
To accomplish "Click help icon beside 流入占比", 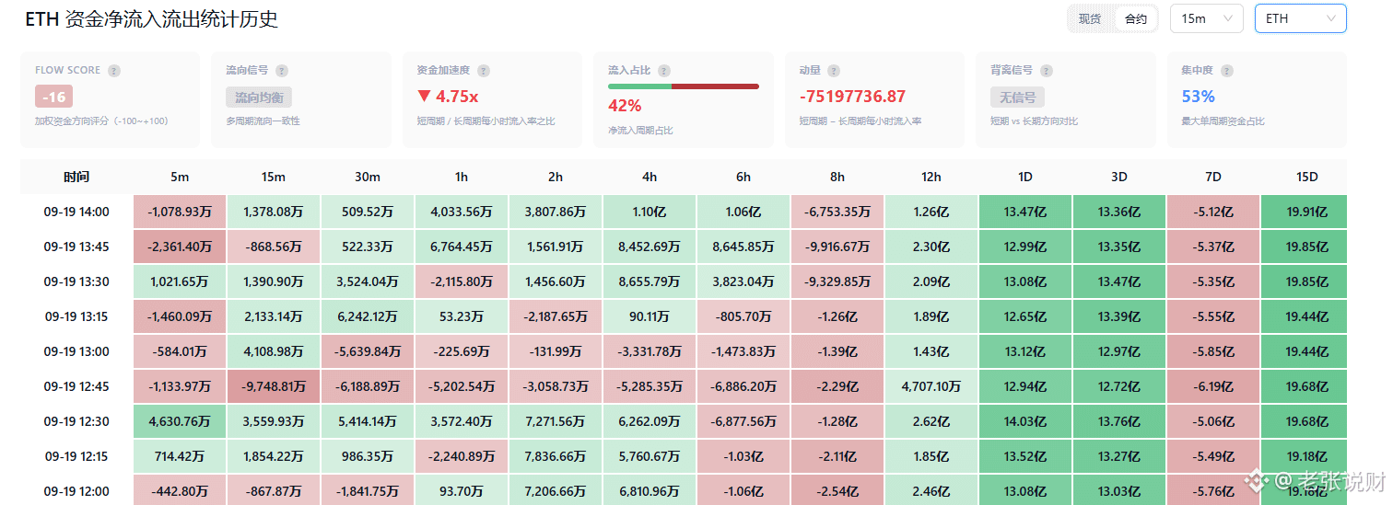I will click(x=664, y=71).
